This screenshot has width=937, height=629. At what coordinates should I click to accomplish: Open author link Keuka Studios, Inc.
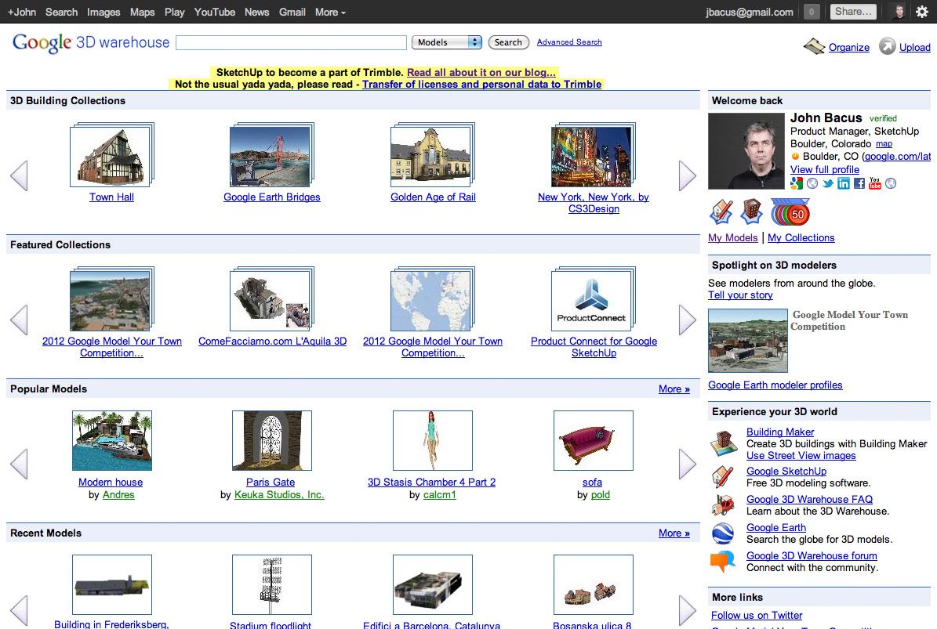pyautogui.click(x=279, y=495)
